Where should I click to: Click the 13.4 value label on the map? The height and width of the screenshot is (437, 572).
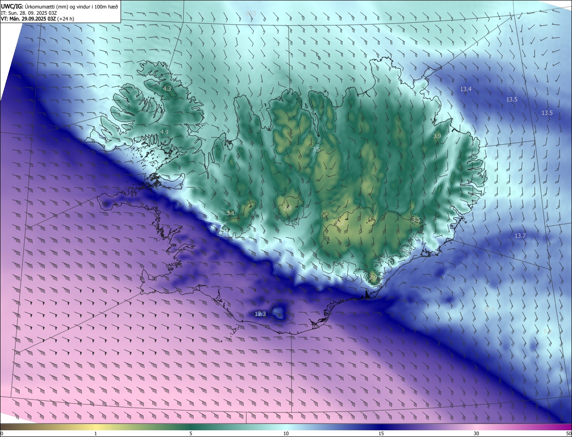click(466, 89)
